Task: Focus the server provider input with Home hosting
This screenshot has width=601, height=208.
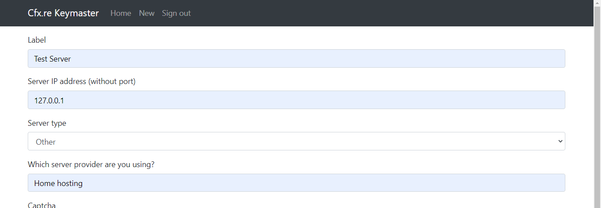Action: tap(296, 182)
